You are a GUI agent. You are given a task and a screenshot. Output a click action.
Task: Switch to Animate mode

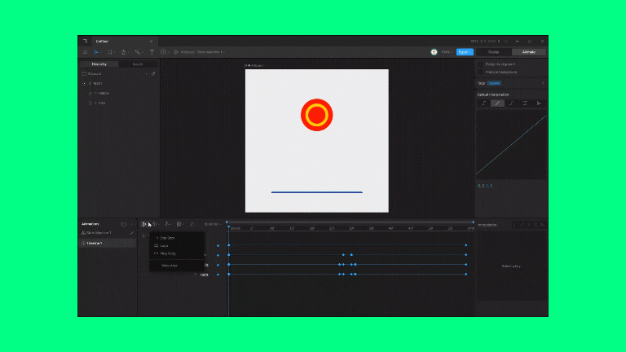point(528,52)
